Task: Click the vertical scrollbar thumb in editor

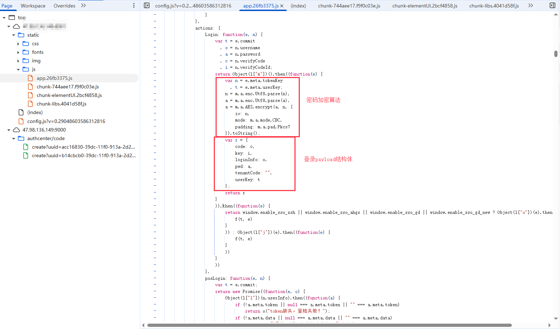Action: coord(556,54)
